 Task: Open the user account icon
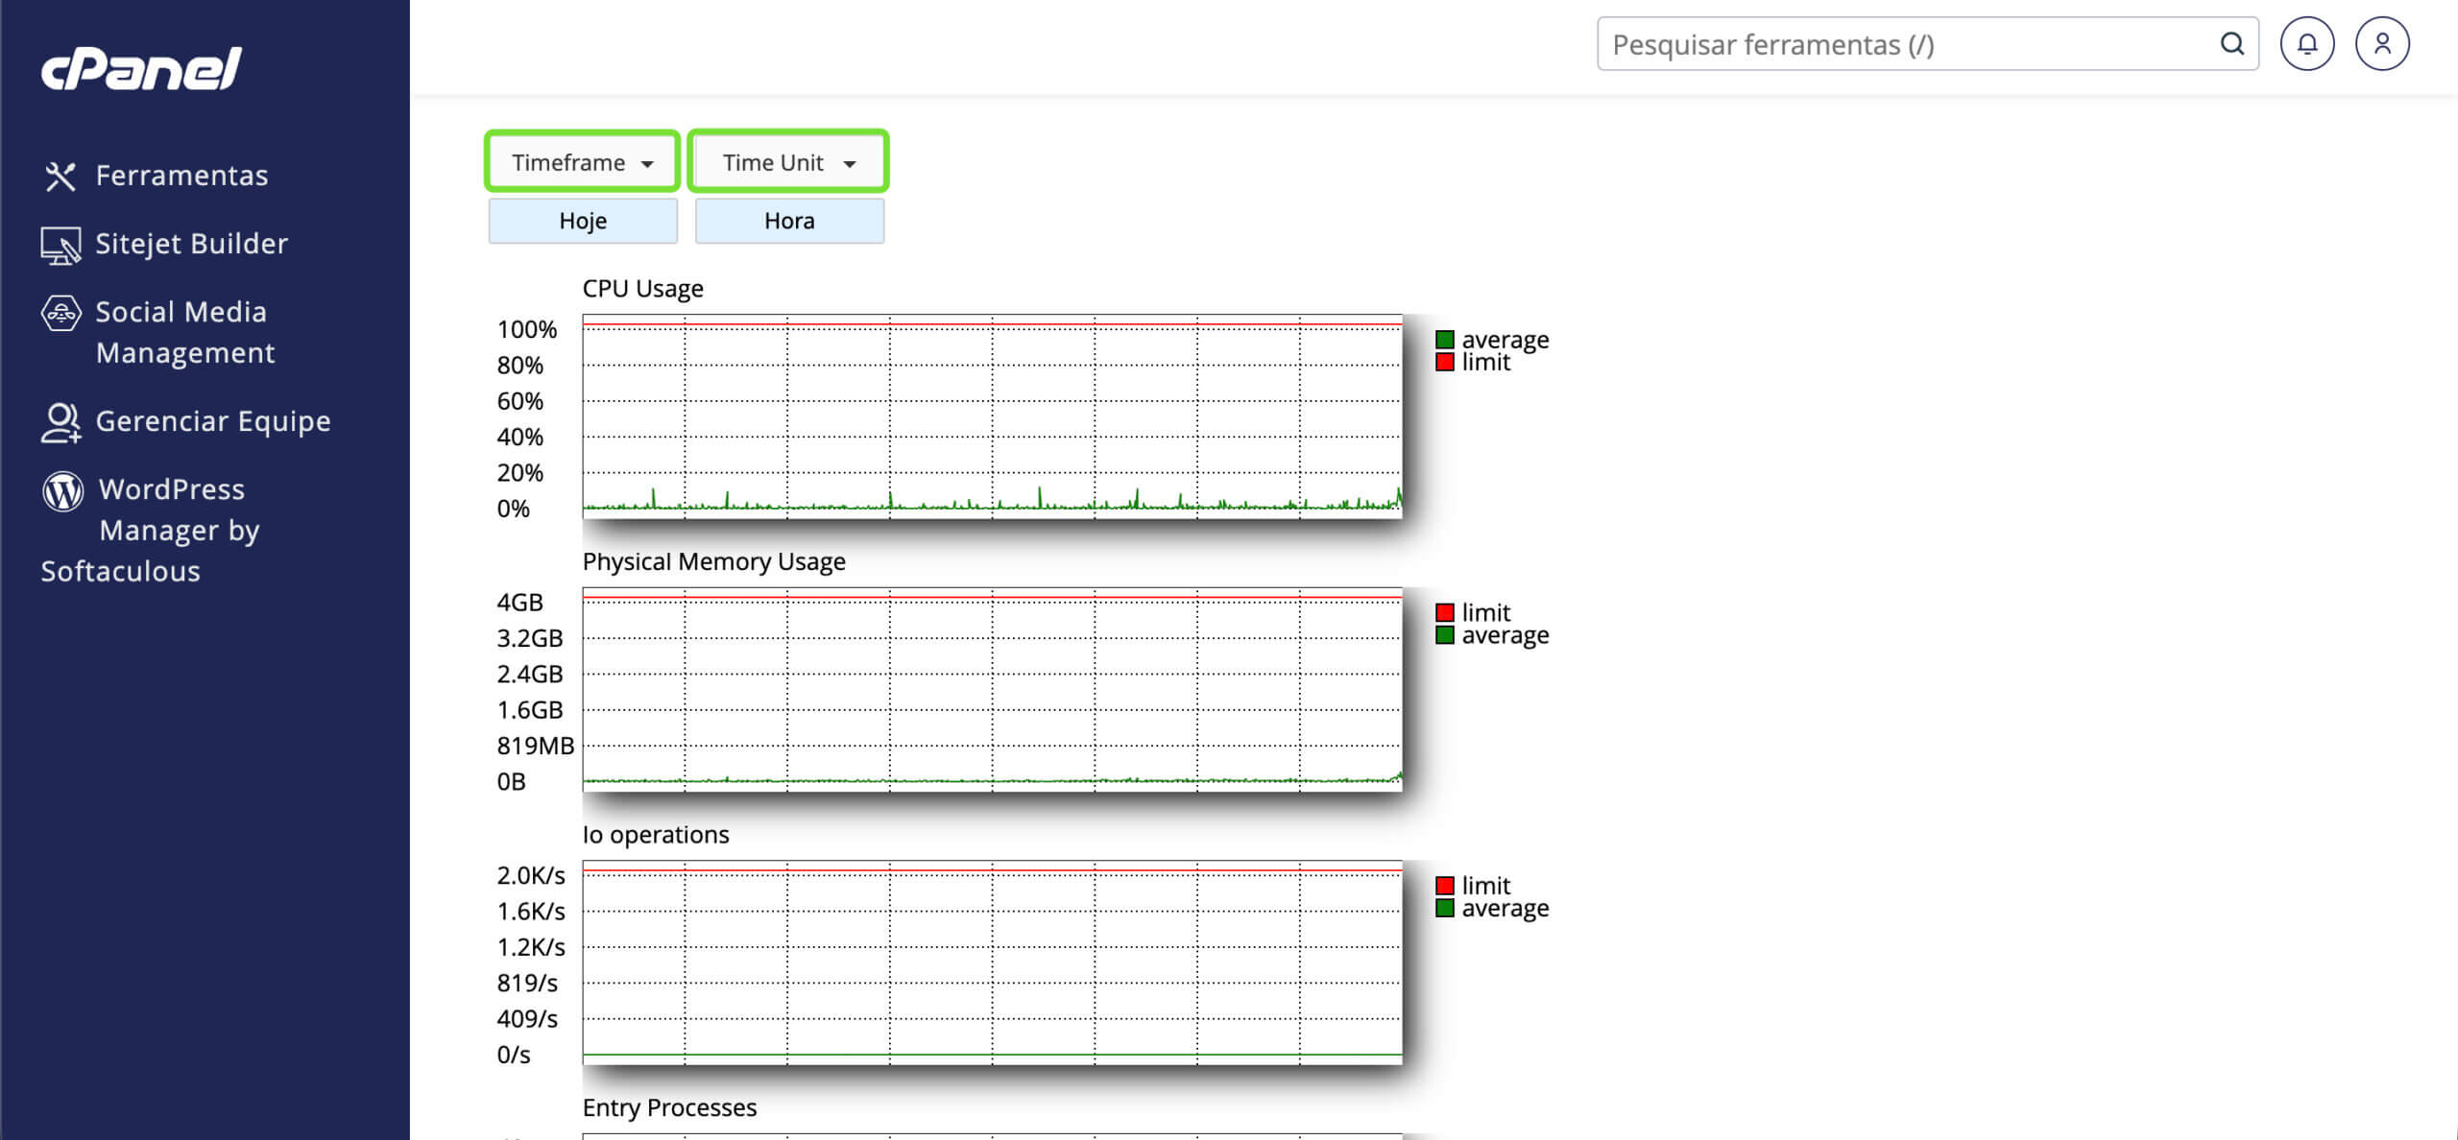point(2382,44)
